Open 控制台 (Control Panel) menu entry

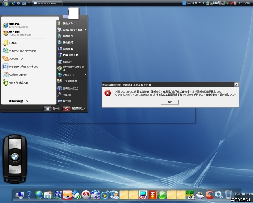pyautogui.click(x=67, y=62)
